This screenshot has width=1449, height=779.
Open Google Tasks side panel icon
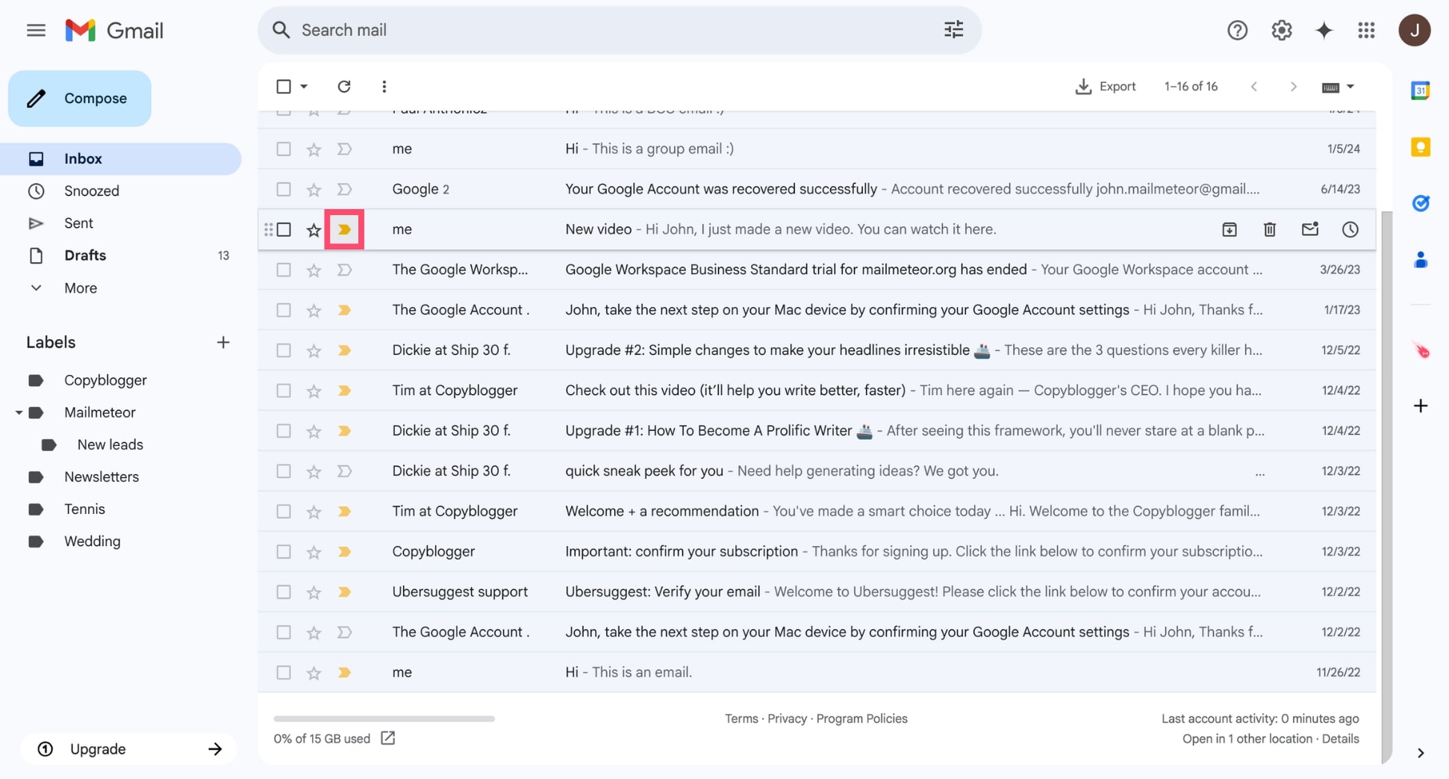point(1420,203)
